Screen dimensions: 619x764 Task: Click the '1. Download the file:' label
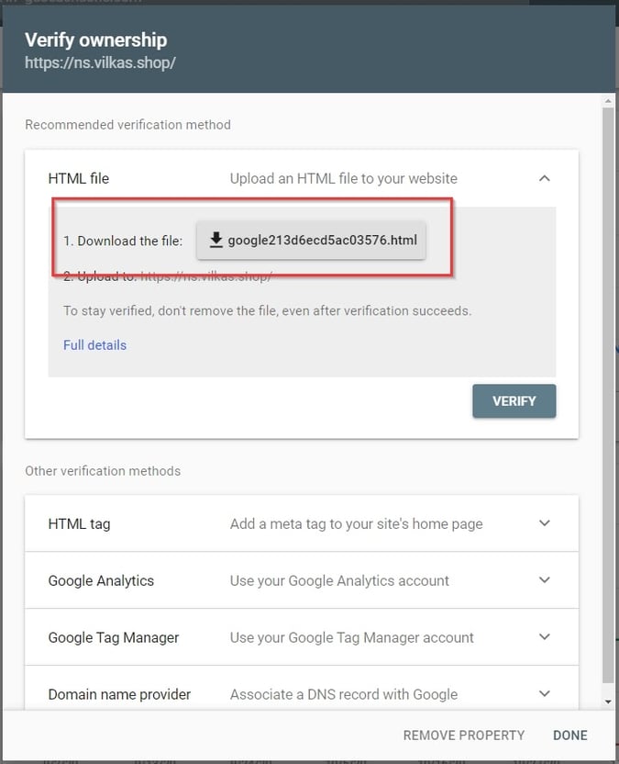pos(123,241)
